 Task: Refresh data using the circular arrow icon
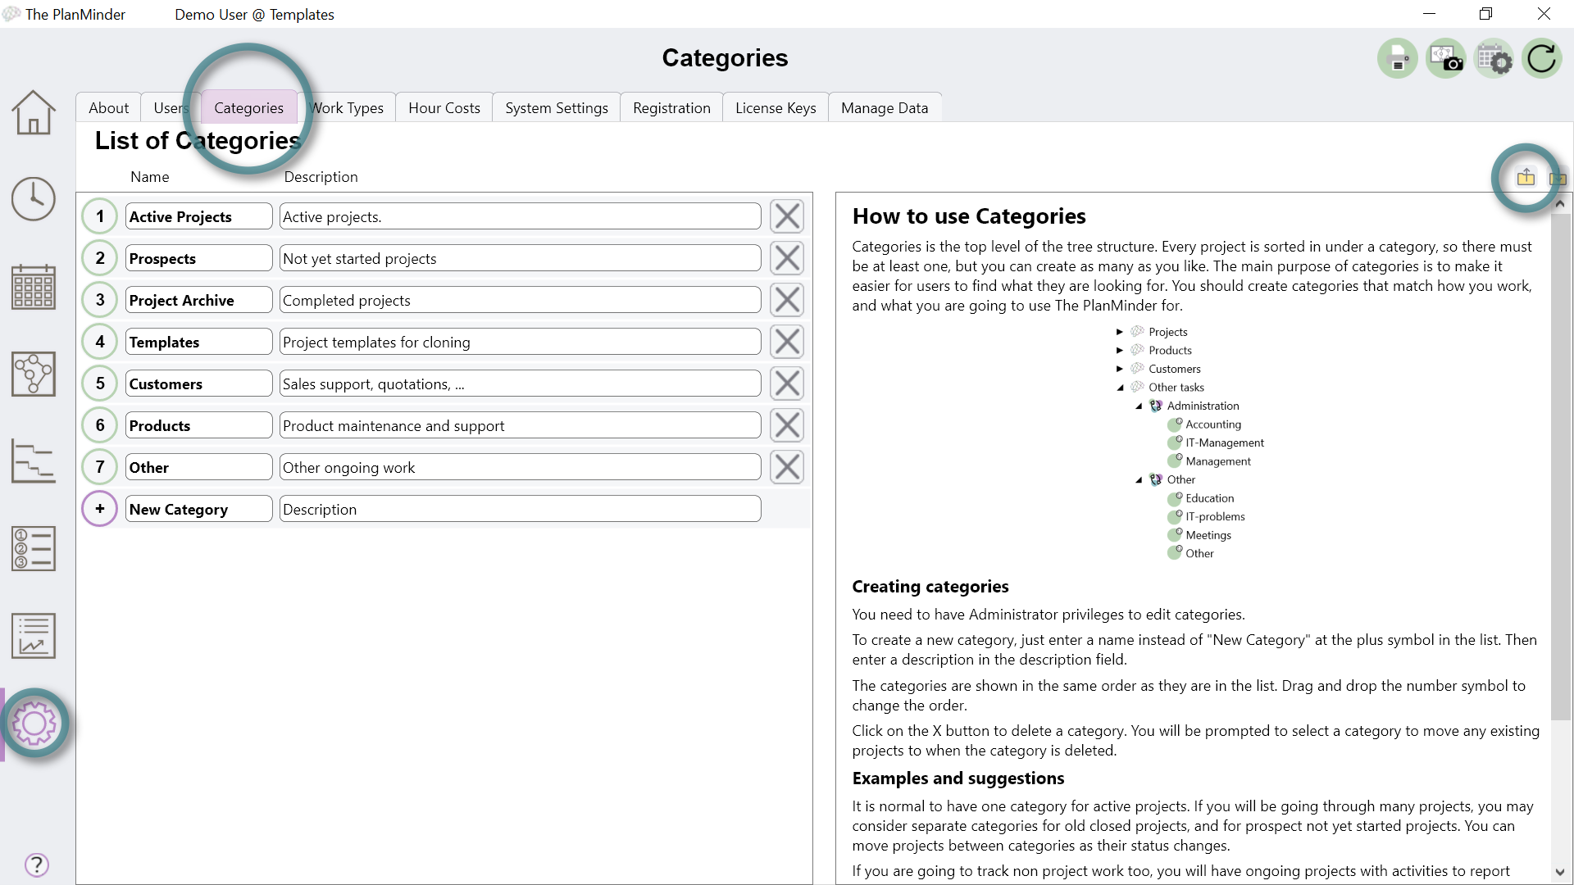tap(1543, 57)
